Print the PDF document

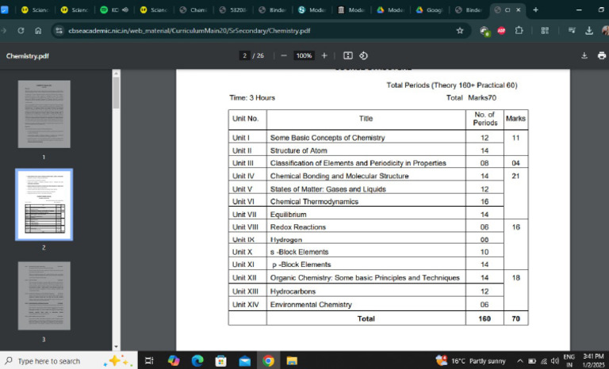[601, 56]
